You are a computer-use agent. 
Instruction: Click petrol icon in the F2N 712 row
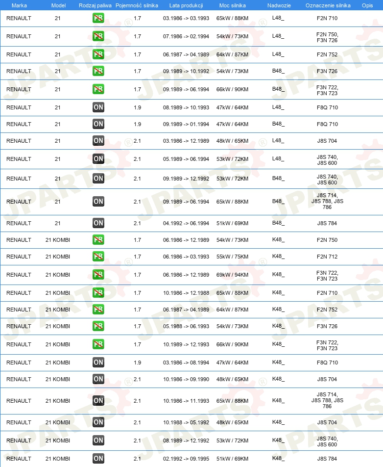click(x=98, y=257)
